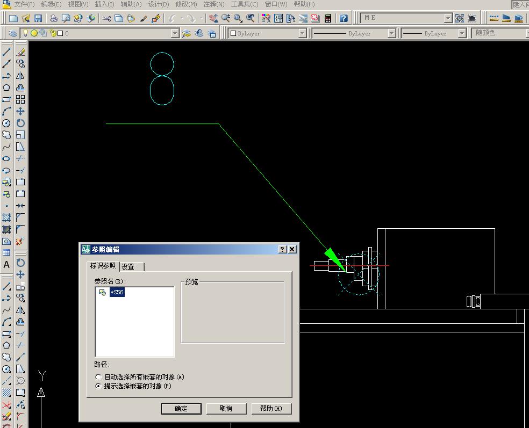Click the blue Help question mark icon
Screen dimensions: 529x428
(x=344, y=18)
